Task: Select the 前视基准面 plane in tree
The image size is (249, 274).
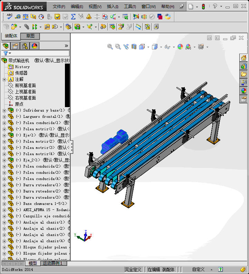Action: (x=25, y=86)
